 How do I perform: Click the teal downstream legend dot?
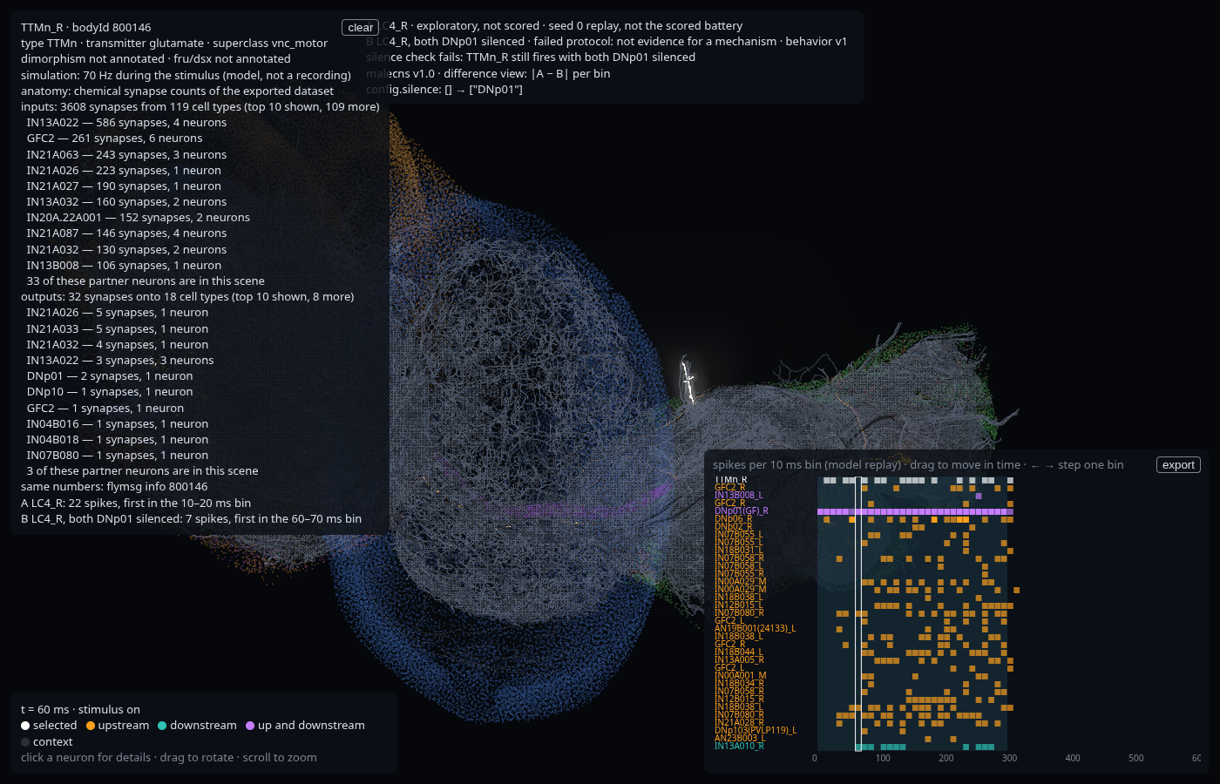point(162,726)
